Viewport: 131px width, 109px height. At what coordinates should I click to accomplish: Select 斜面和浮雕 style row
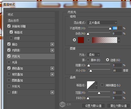31,26
